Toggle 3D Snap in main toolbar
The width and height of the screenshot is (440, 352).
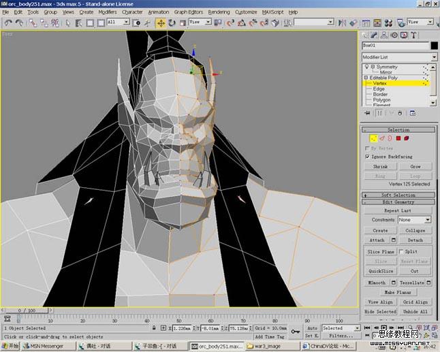[x=230, y=22]
